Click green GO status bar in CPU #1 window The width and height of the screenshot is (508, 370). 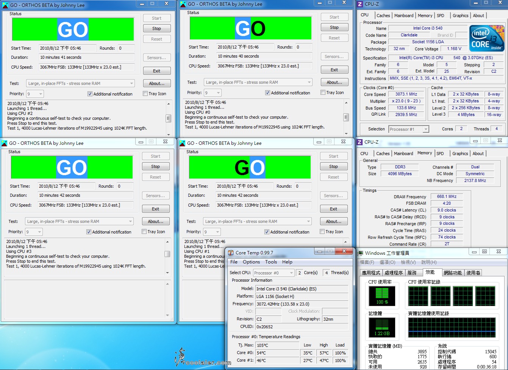pos(250,167)
